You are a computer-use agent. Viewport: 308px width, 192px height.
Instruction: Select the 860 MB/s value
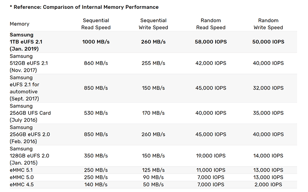[x=96, y=63]
